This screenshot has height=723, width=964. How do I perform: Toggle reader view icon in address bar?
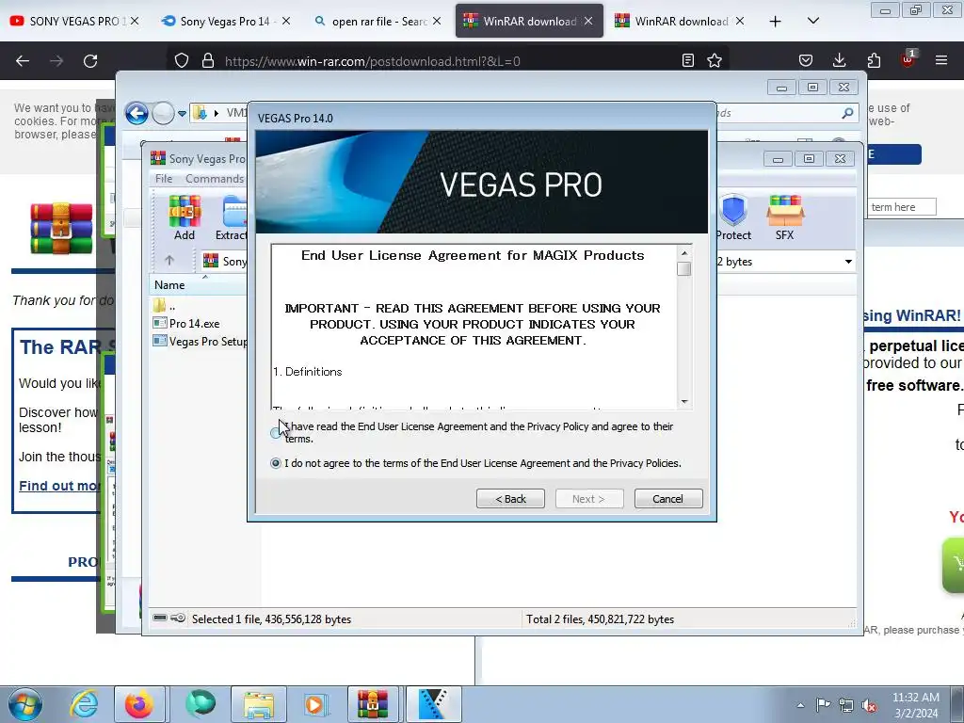688,60
